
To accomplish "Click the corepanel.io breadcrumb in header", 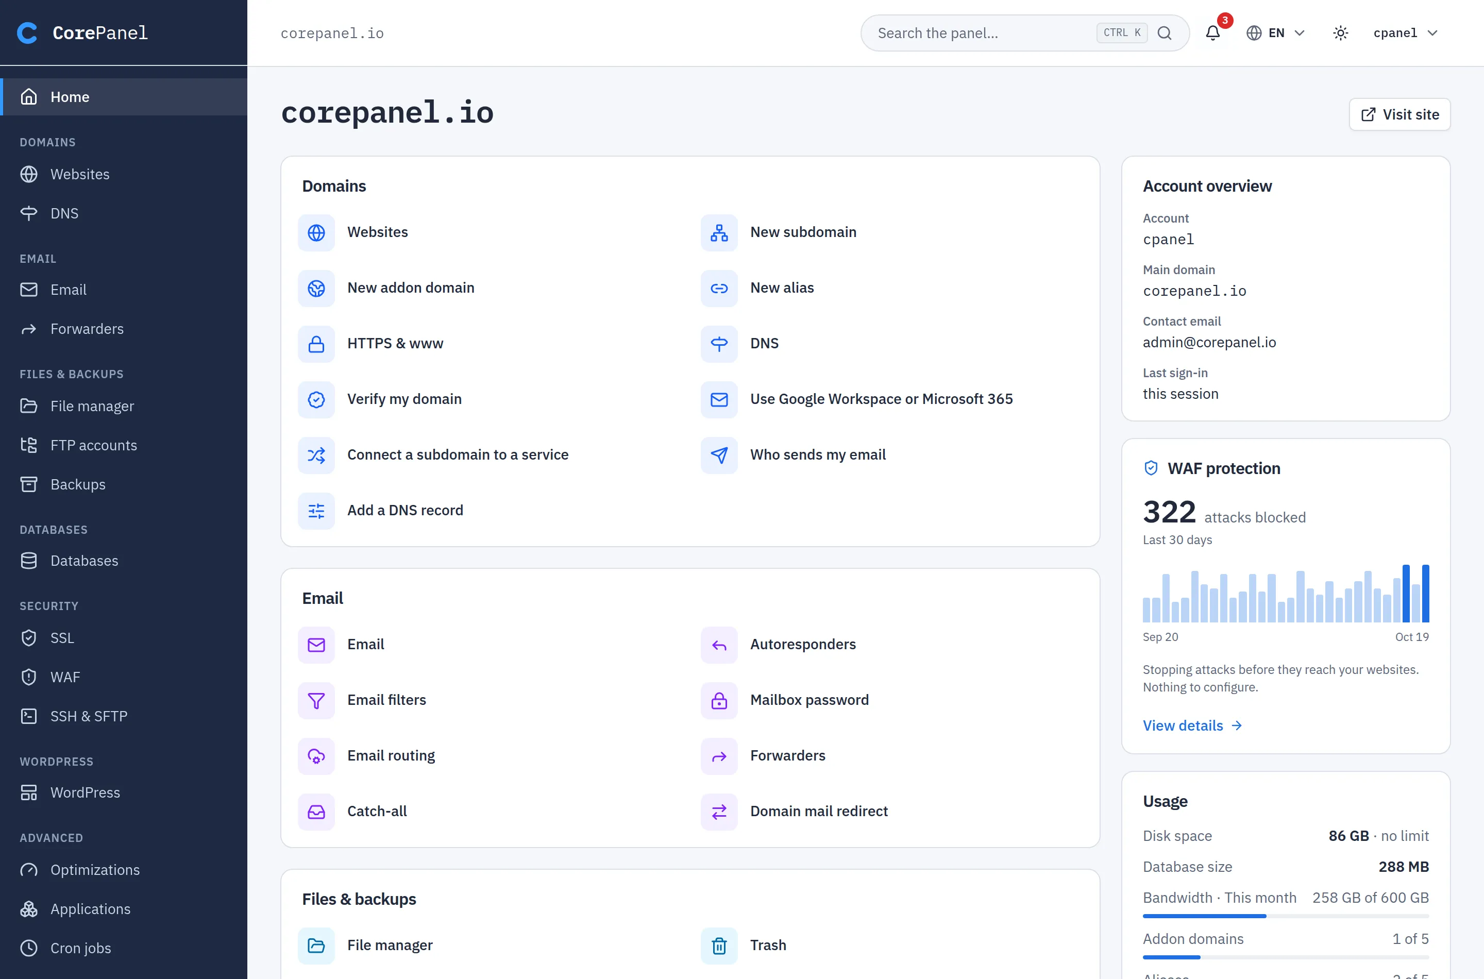I will (x=332, y=33).
